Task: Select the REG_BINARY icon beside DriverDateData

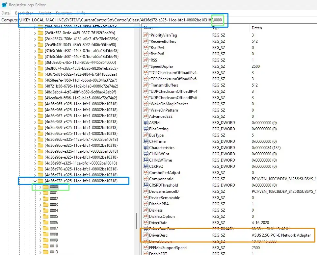Action: click(146, 229)
